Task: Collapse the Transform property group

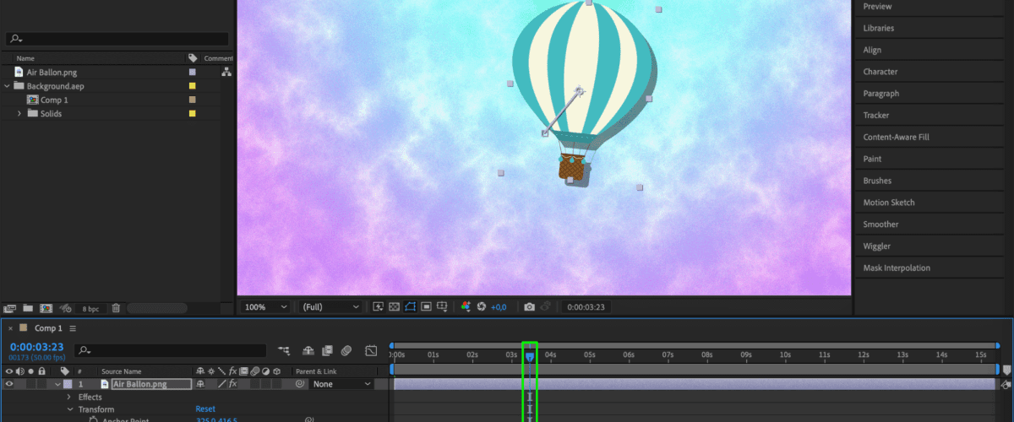Action: (71, 409)
